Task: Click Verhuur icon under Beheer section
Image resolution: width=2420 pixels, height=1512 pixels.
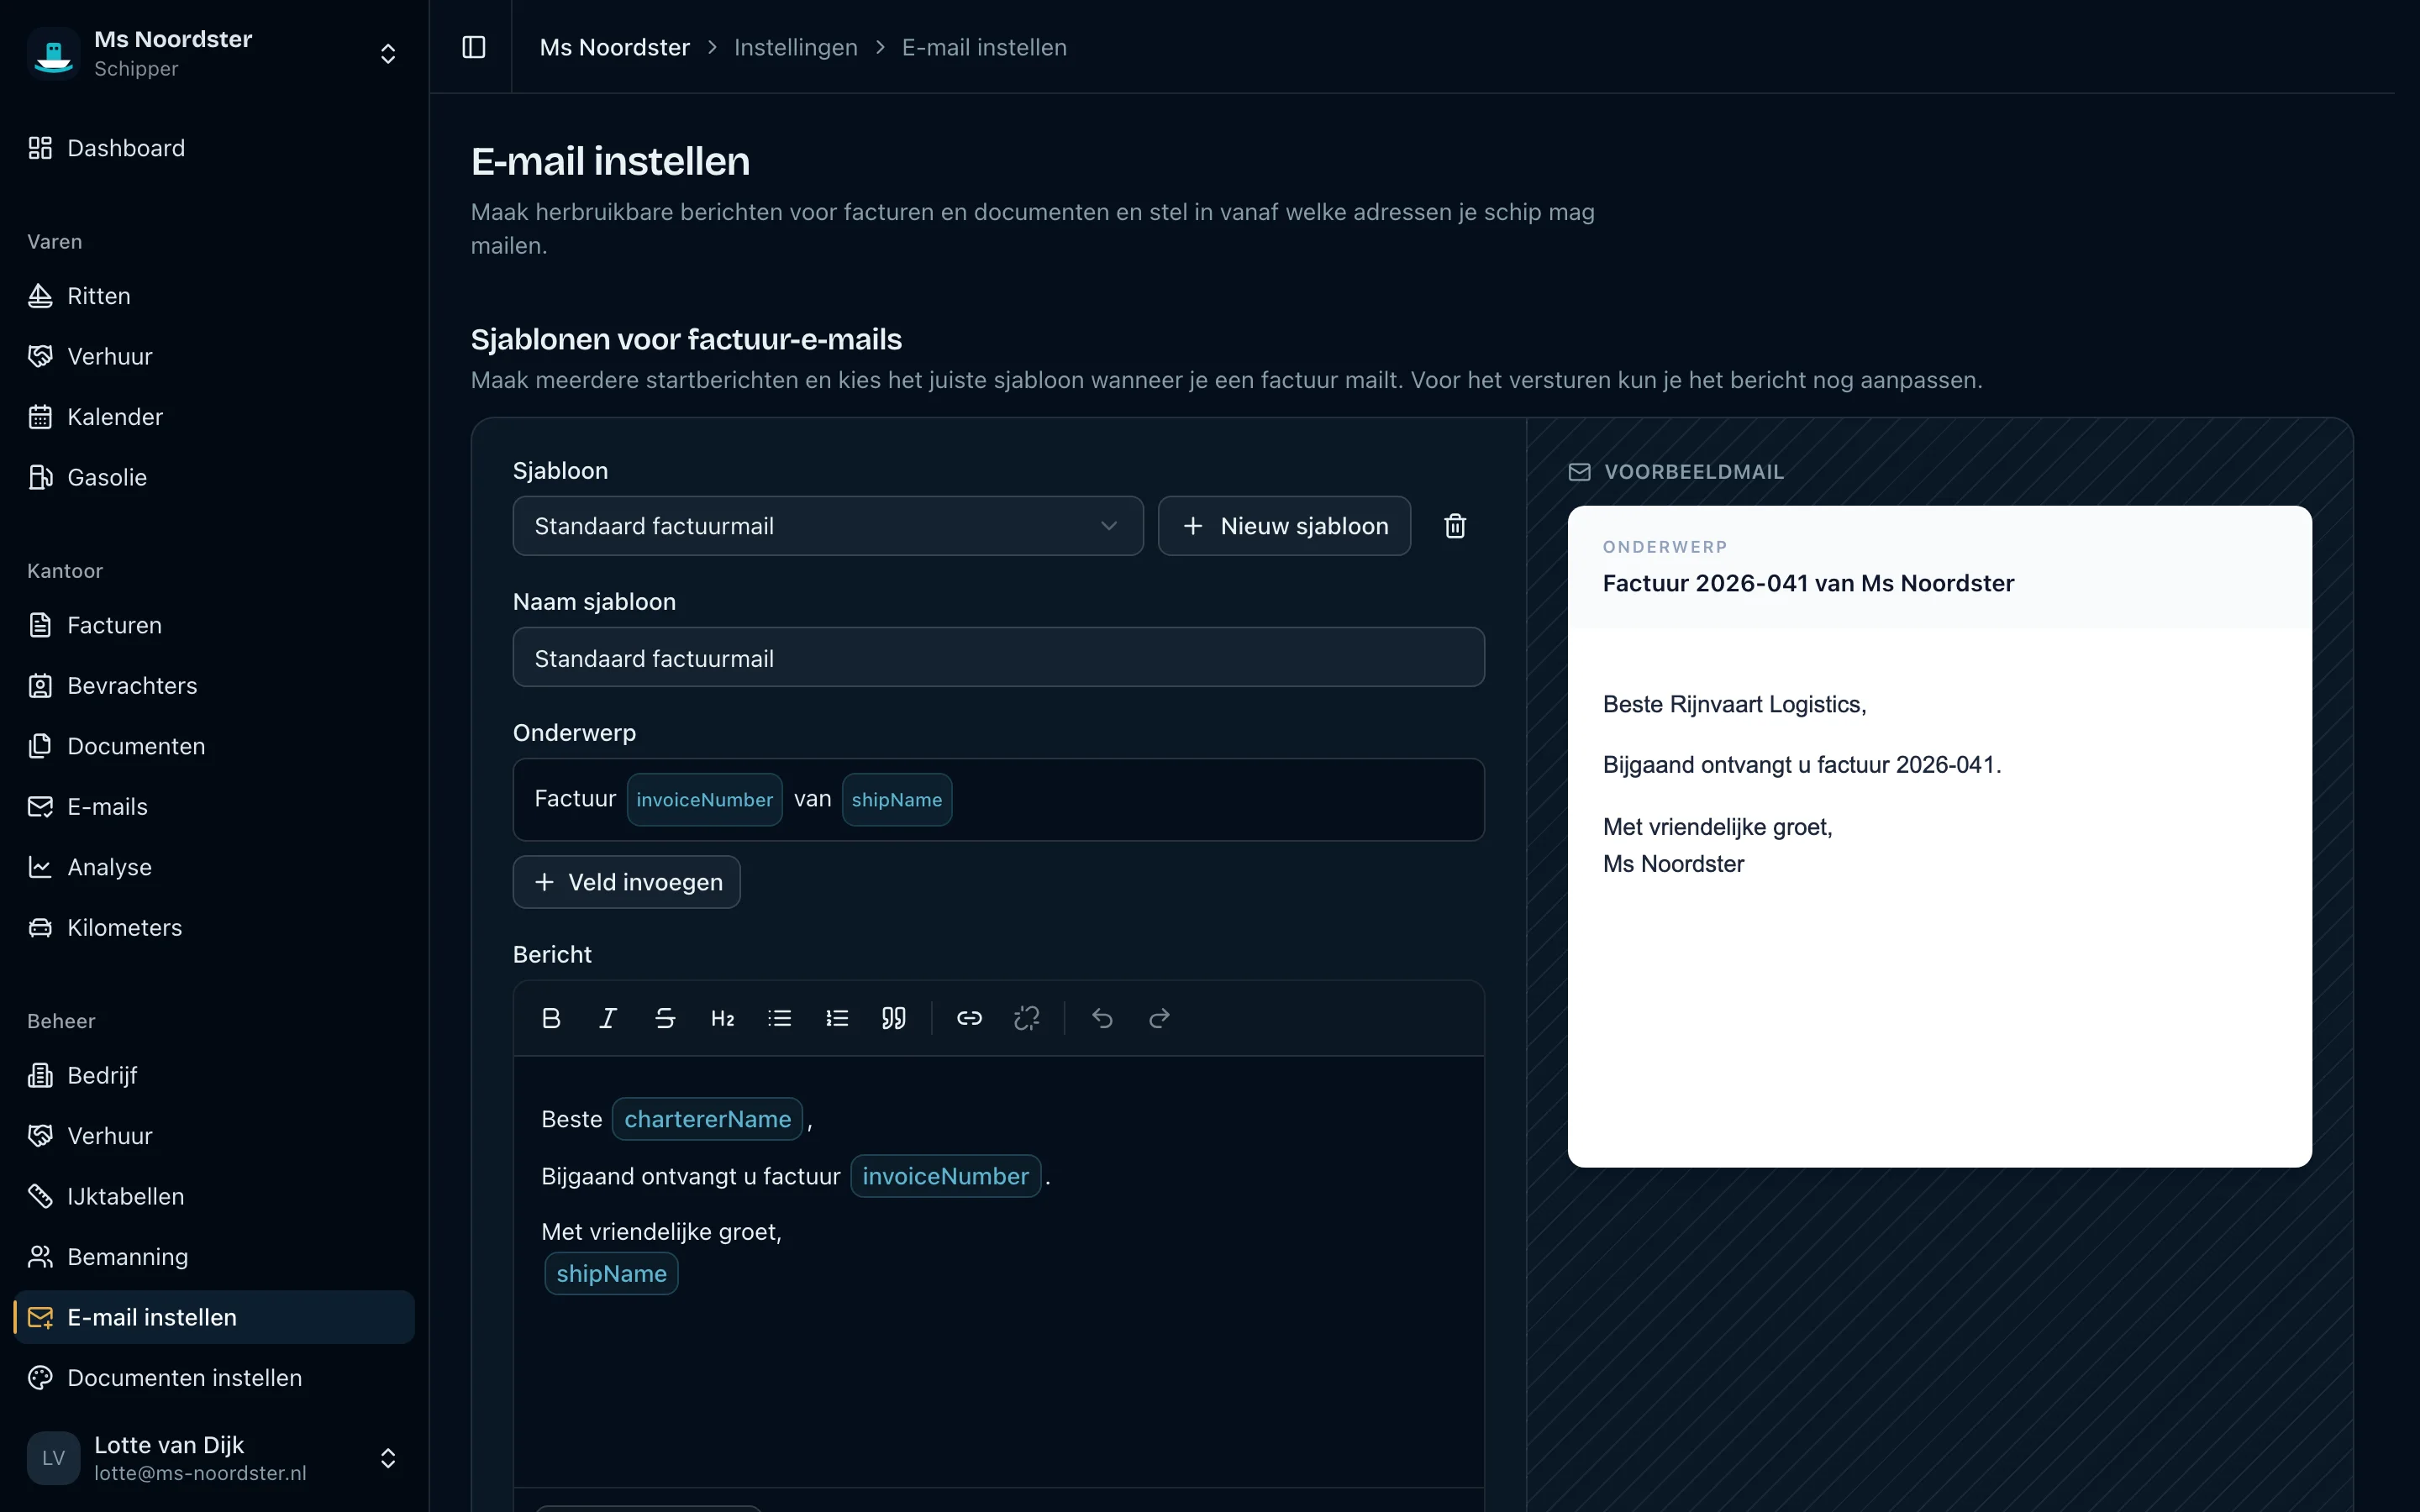Action: 40,1136
